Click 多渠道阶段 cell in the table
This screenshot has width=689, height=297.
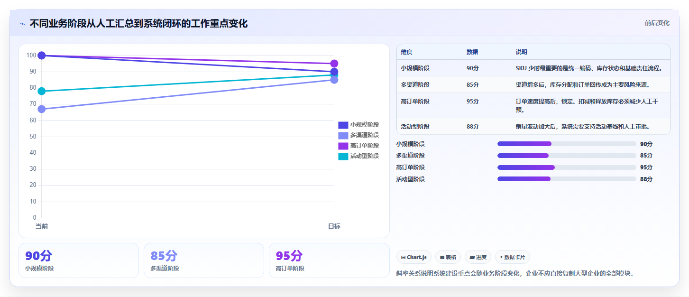[415, 85]
